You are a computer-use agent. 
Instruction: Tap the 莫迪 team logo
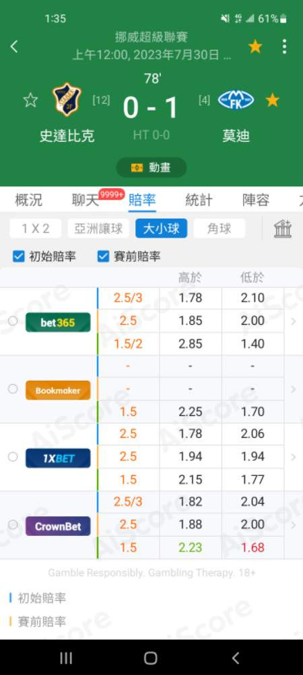[x=236, y=100]
